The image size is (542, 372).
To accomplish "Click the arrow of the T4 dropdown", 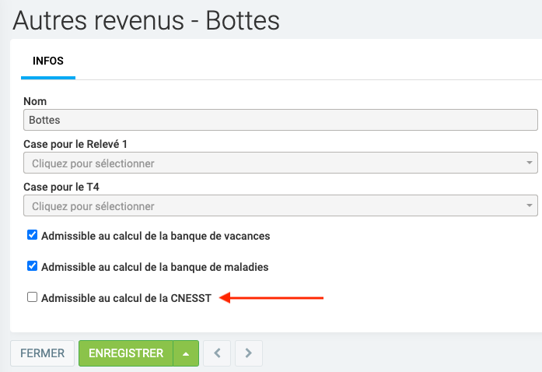I will [x=530, y=206].
